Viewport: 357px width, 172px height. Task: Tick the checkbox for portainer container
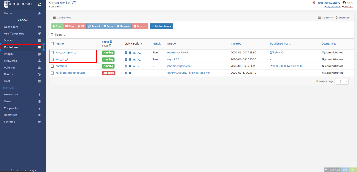tap(52, 66)
